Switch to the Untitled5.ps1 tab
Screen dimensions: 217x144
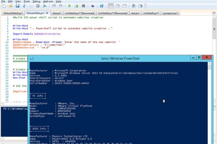(151, 13)
